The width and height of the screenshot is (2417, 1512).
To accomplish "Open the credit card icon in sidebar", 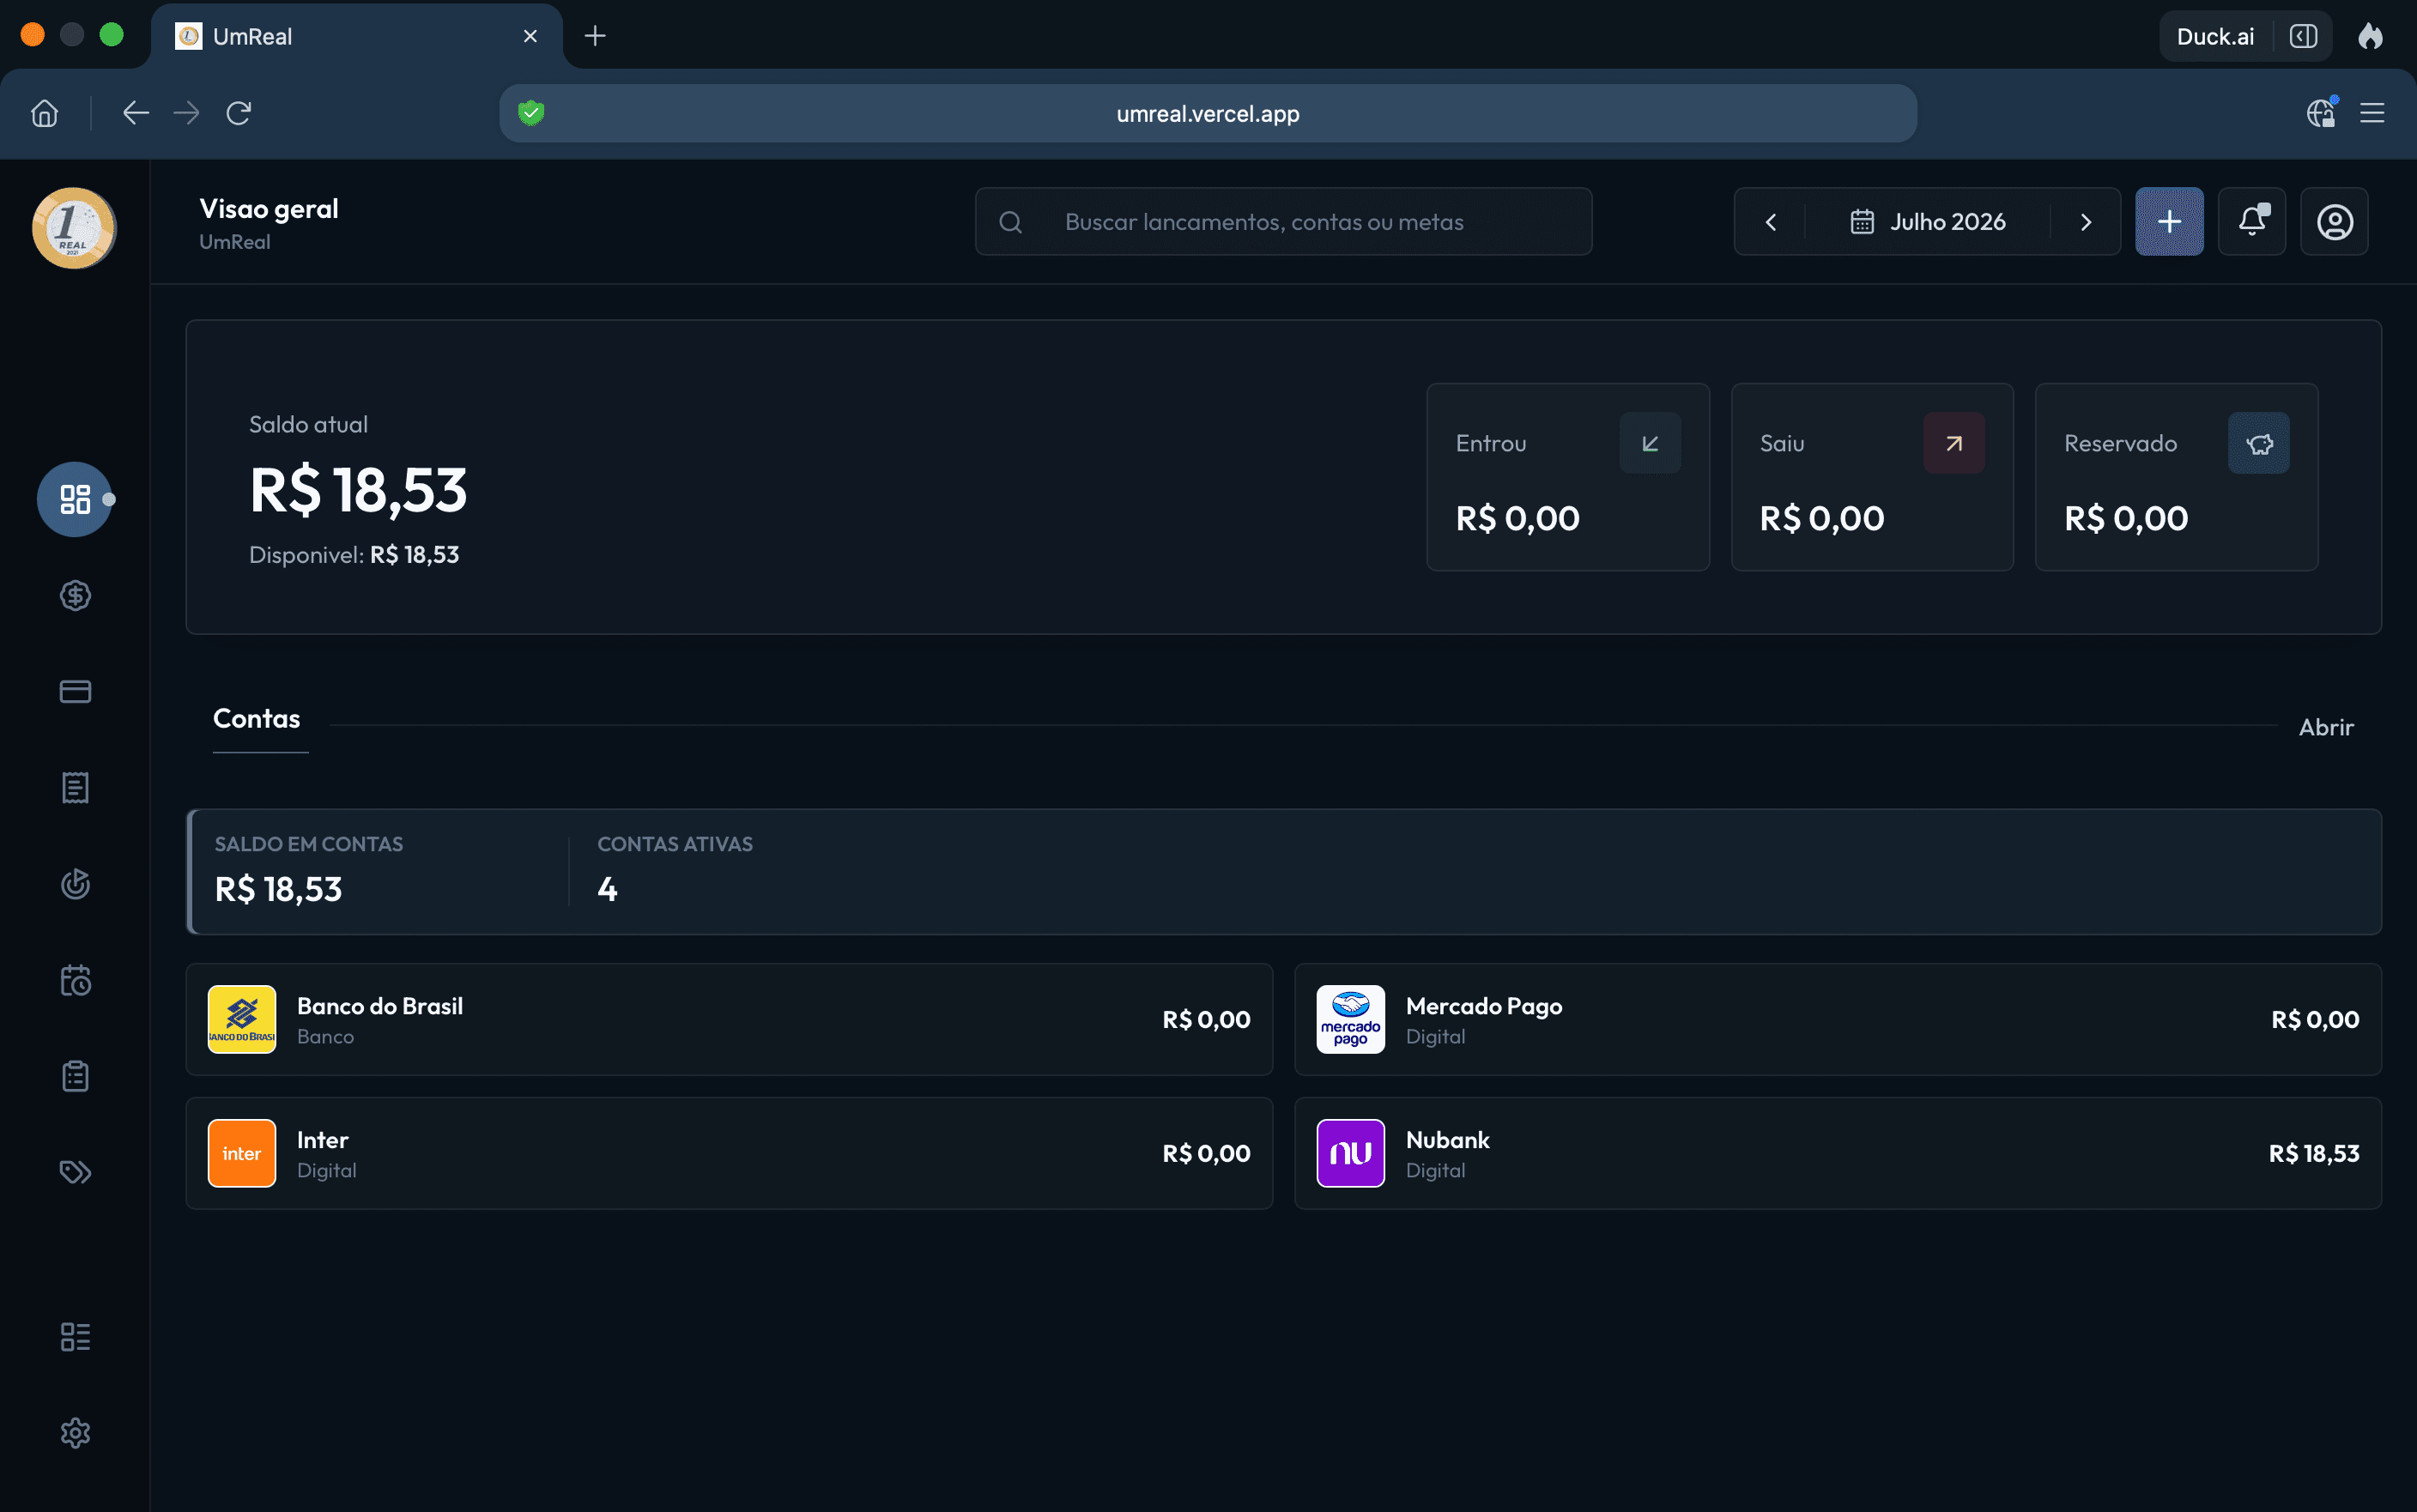I will 75,691.
